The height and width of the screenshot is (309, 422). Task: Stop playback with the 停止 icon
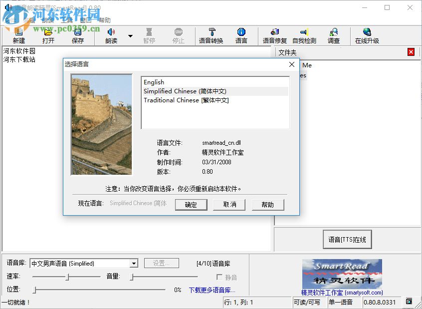179,36
